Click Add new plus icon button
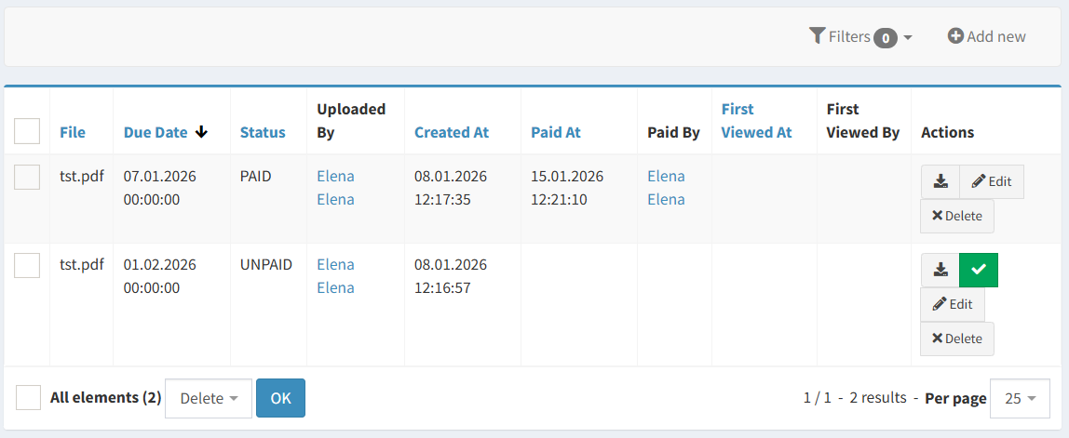Image resolution: width=1069 pixels, height=438 pixels. point(986,36)
